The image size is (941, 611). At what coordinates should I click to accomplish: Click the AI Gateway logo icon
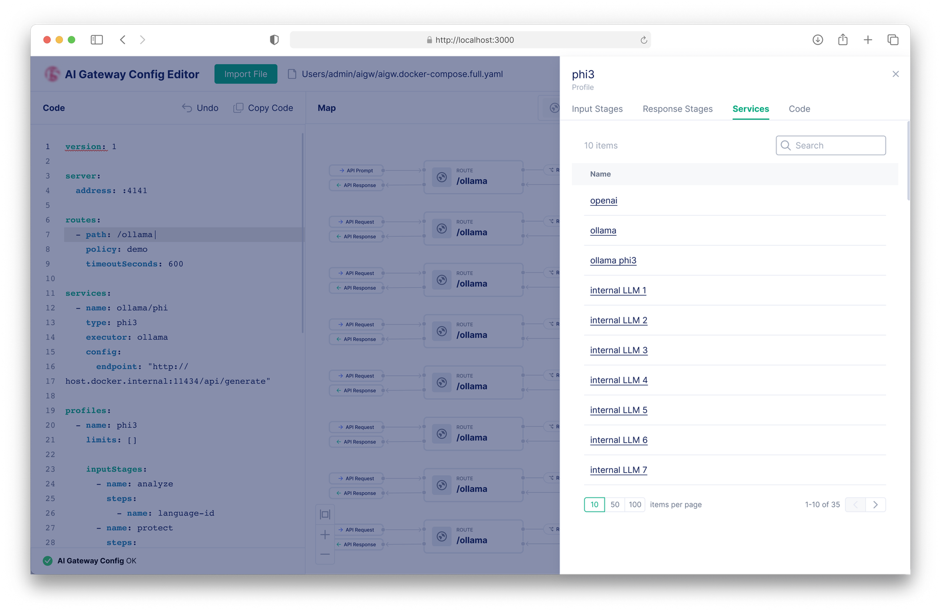click(52, 74)
